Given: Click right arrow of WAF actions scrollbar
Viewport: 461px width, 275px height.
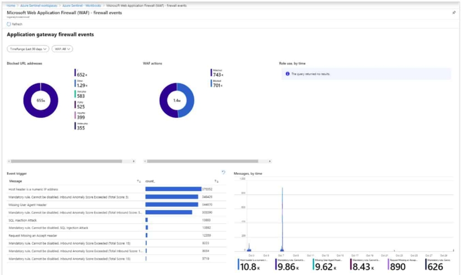Looking at the screenshot, I should click(x=270, y=161).
